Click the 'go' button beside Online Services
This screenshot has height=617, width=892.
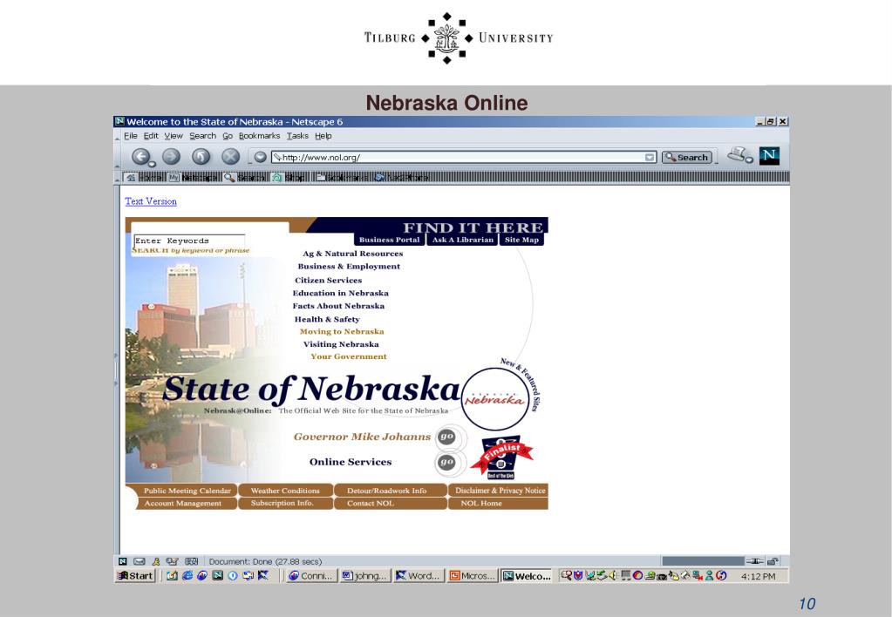pyautogui.click(x=446, y=462)
